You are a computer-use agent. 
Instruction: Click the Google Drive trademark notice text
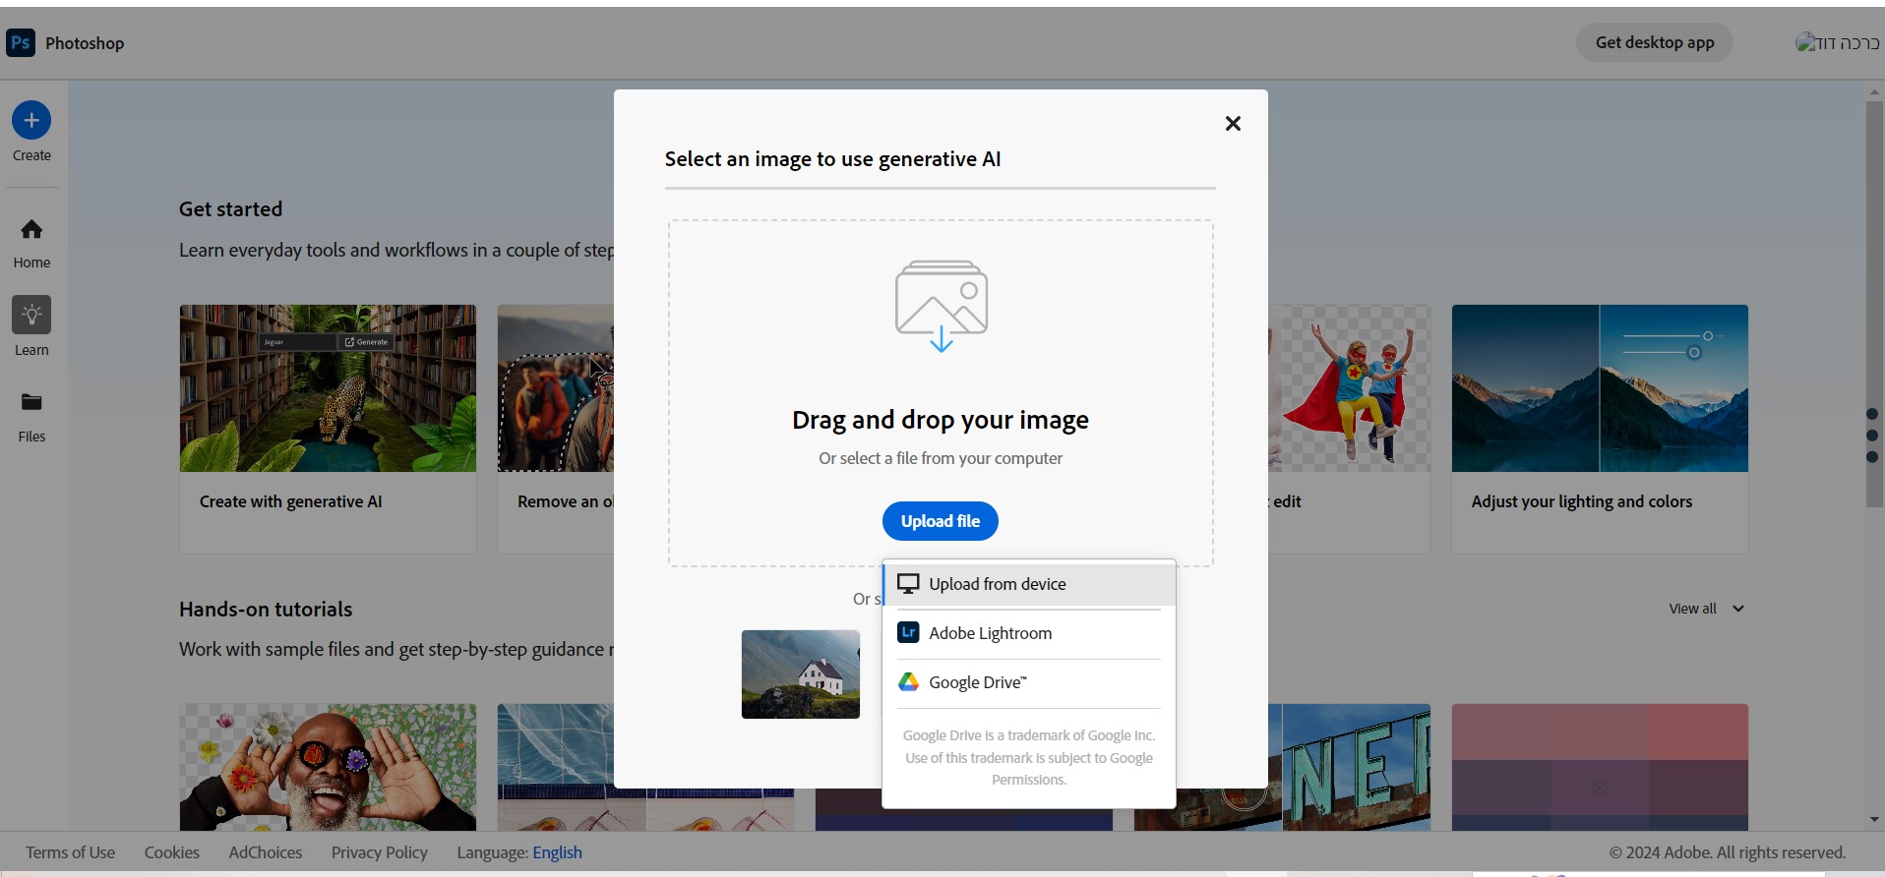click(1029, 757)
